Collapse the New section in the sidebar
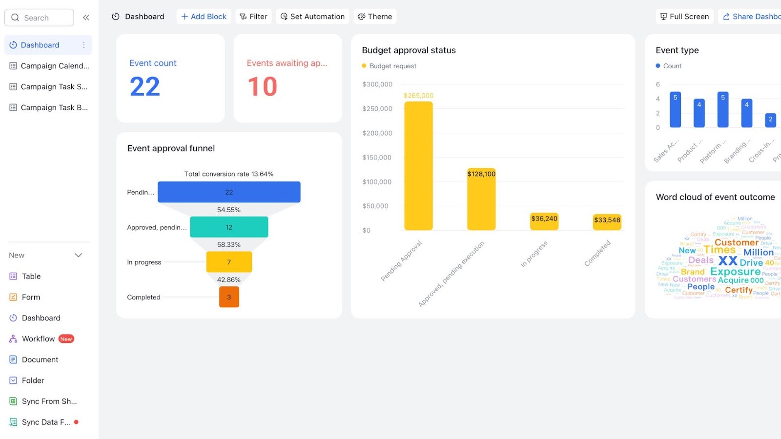 point(78,255)
